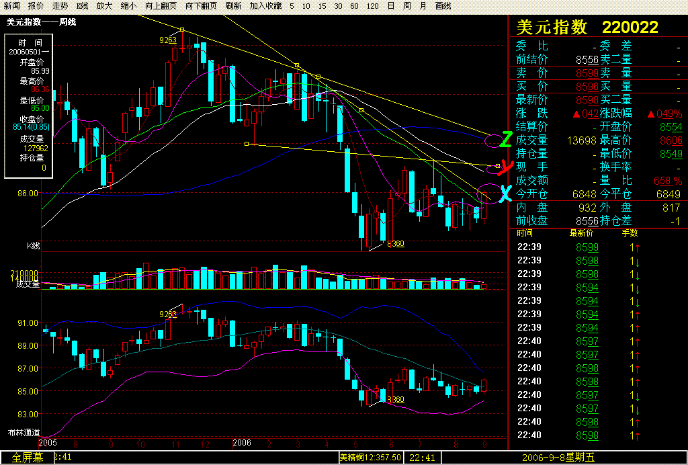Activate the 画线 draw line tool

point(443,6)
